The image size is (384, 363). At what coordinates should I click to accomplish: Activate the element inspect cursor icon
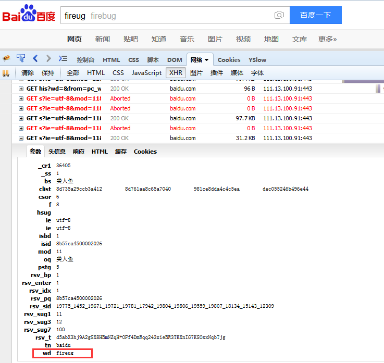click(x=21, y=58)
